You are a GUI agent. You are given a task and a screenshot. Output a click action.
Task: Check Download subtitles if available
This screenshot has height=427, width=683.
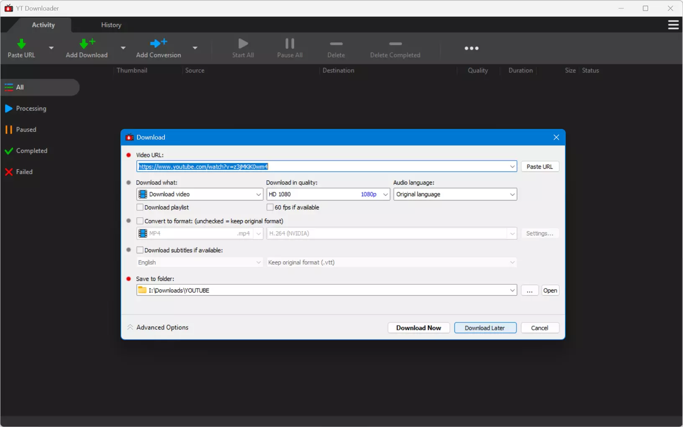click(140, 250)
